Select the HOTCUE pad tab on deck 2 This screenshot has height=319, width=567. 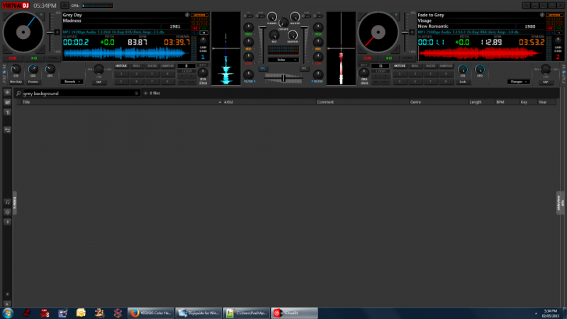400,66
